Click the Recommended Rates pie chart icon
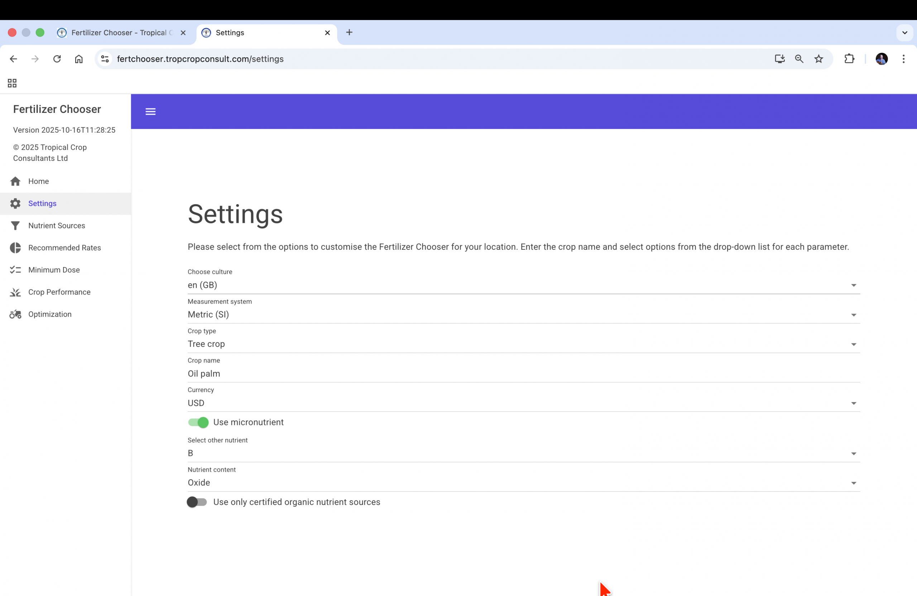The width and height of the screenshot is (917, 596). tap(15, 248)
